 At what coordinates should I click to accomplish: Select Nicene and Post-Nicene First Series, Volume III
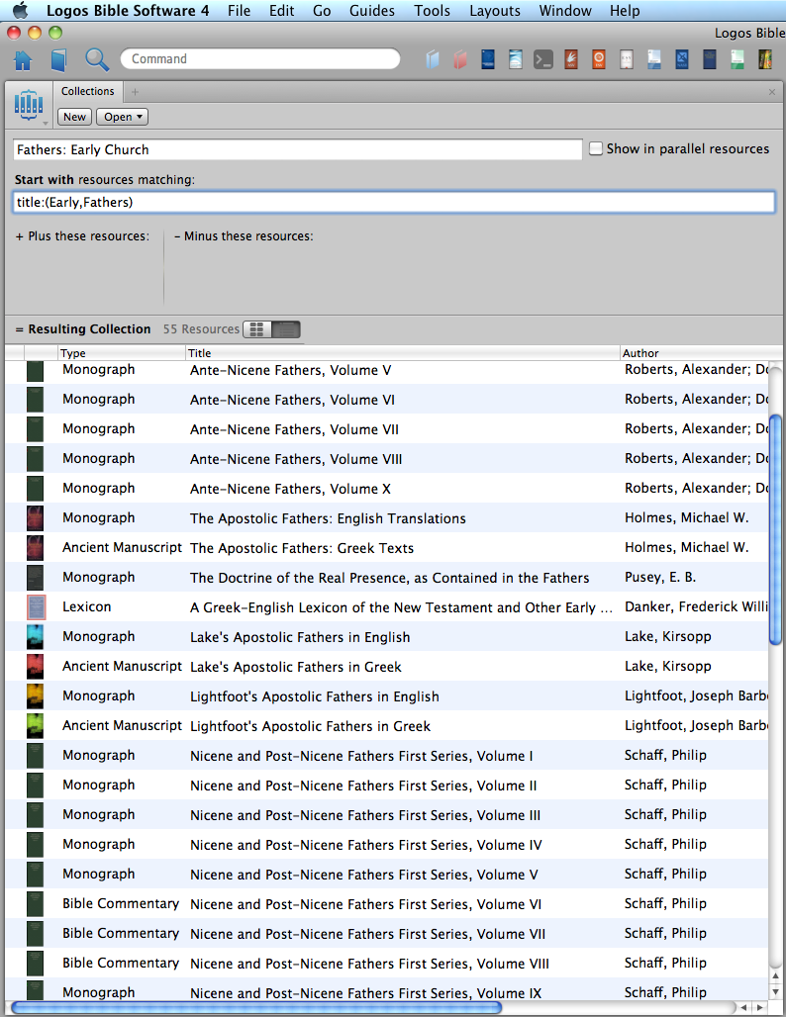[x=387, y=815]
